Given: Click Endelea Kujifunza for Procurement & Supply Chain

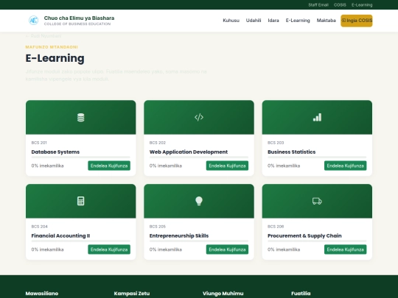Looking at the screenshot, I should tap(345, 249).
